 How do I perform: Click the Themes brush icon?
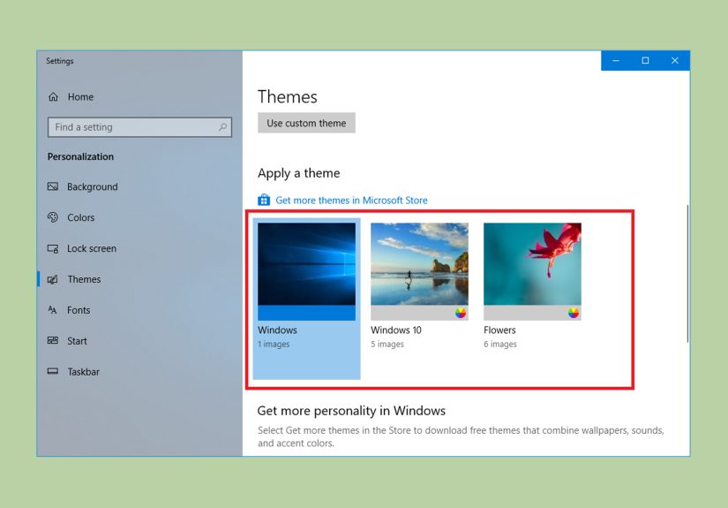click(x=53, y=279)
